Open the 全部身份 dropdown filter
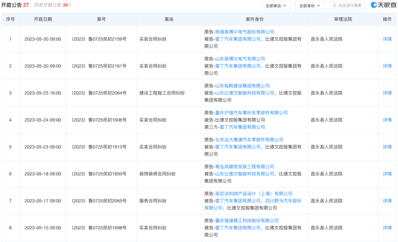 pos(310,6)
